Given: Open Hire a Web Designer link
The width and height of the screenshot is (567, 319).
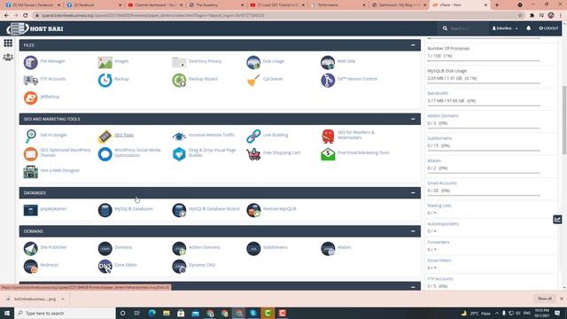Looking at the screenshot, I should pos(59,170).
